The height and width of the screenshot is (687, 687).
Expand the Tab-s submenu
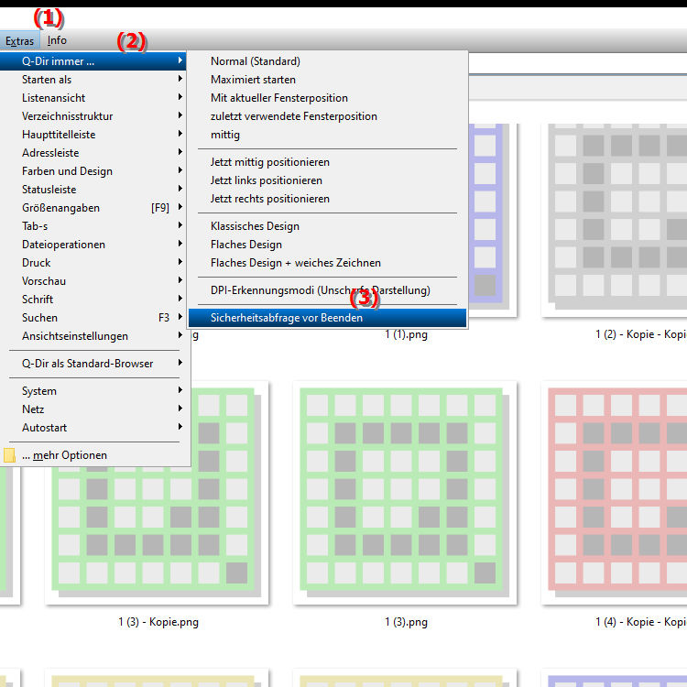[x=93, y=226]
